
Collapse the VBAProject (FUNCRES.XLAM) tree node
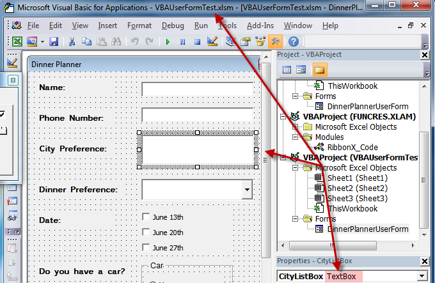(283, 117)
